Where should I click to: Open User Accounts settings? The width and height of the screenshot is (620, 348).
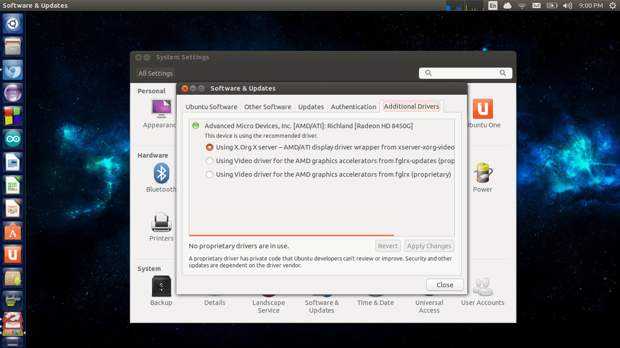pos(482,287)
